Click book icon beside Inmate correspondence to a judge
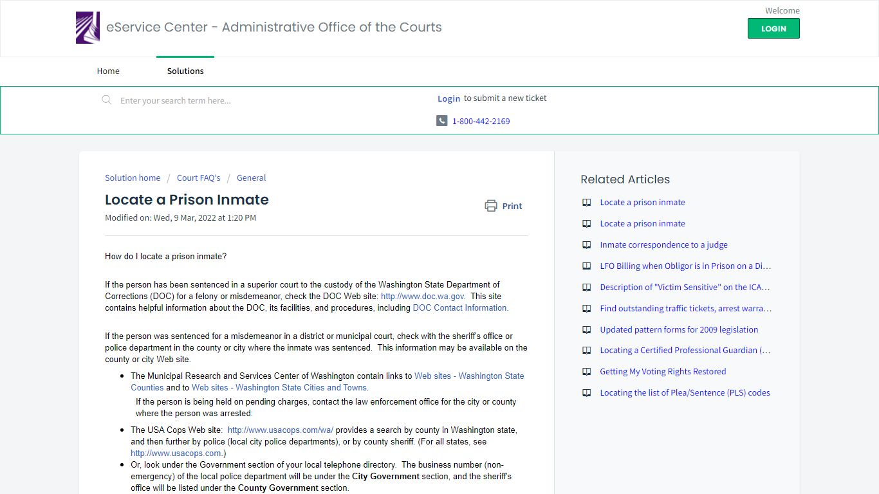 point(587,244)
